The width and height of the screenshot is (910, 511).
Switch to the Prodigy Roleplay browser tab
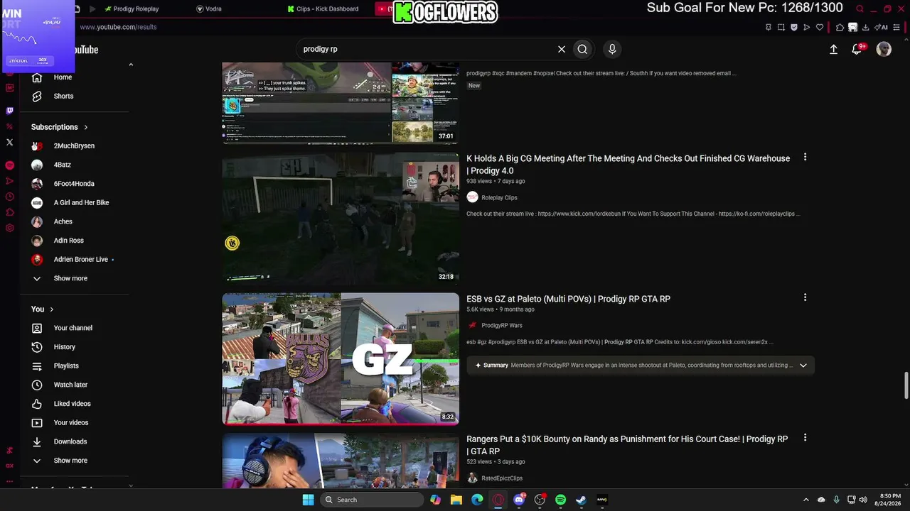[132, 9]
